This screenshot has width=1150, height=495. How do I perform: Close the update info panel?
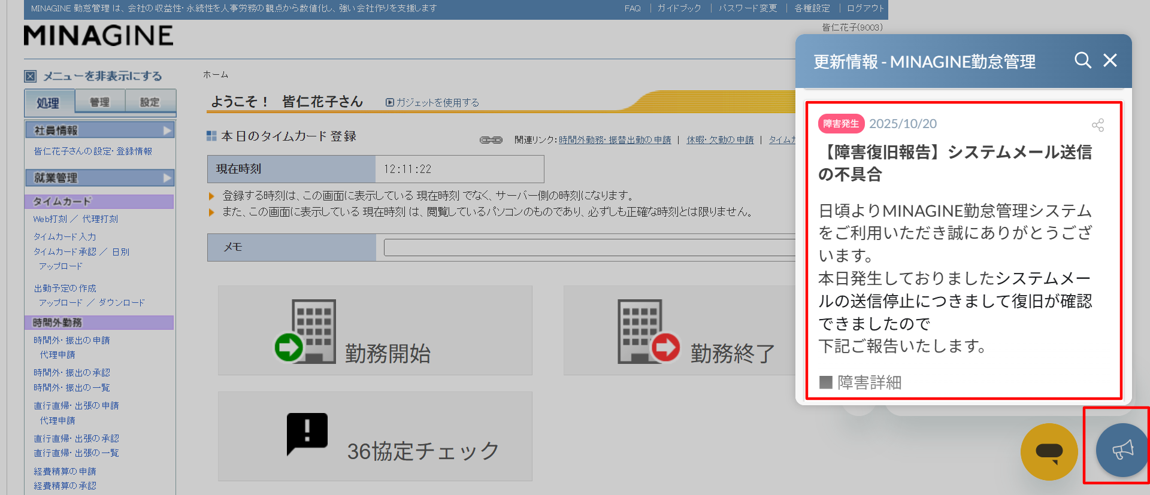(x=1110, y=60)
